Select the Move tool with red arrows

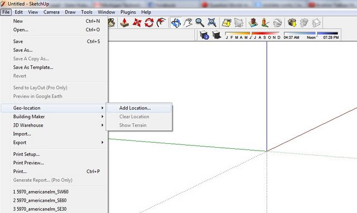(137, 23)
